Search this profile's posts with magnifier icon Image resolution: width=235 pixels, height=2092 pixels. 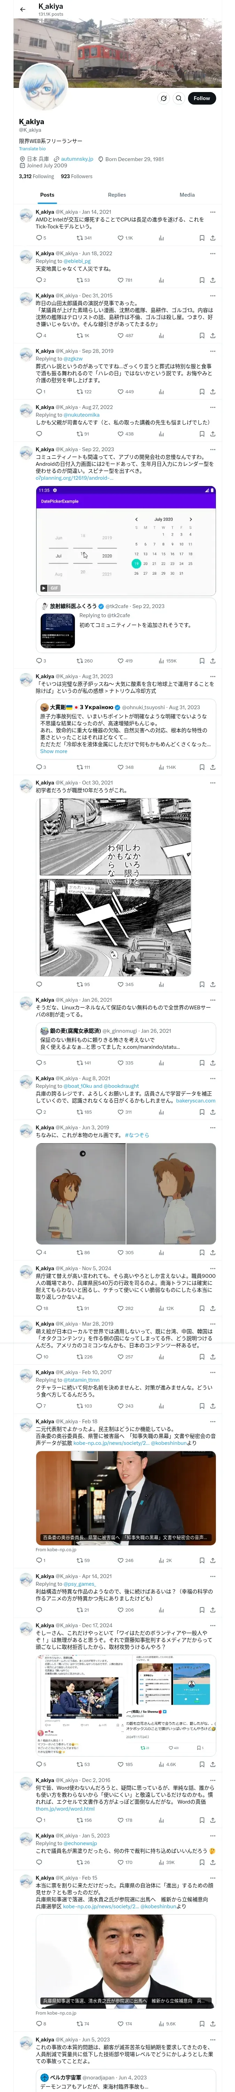(178, 98)
